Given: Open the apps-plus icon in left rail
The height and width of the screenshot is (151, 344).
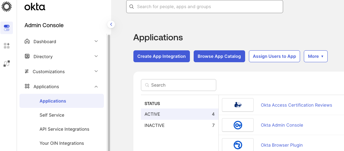Looking at the screenshot, I should [x=7, y=46].
